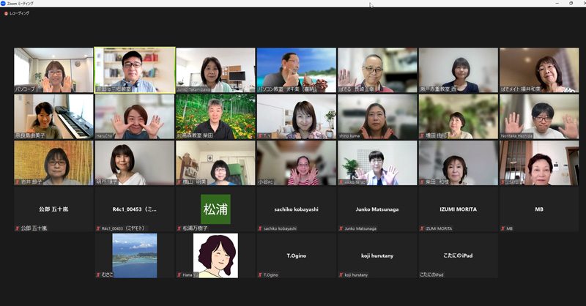Click muted mic icon beside sachiko kobayashi label
Screen dimensions: 586x306
click(x=259, y=228)
